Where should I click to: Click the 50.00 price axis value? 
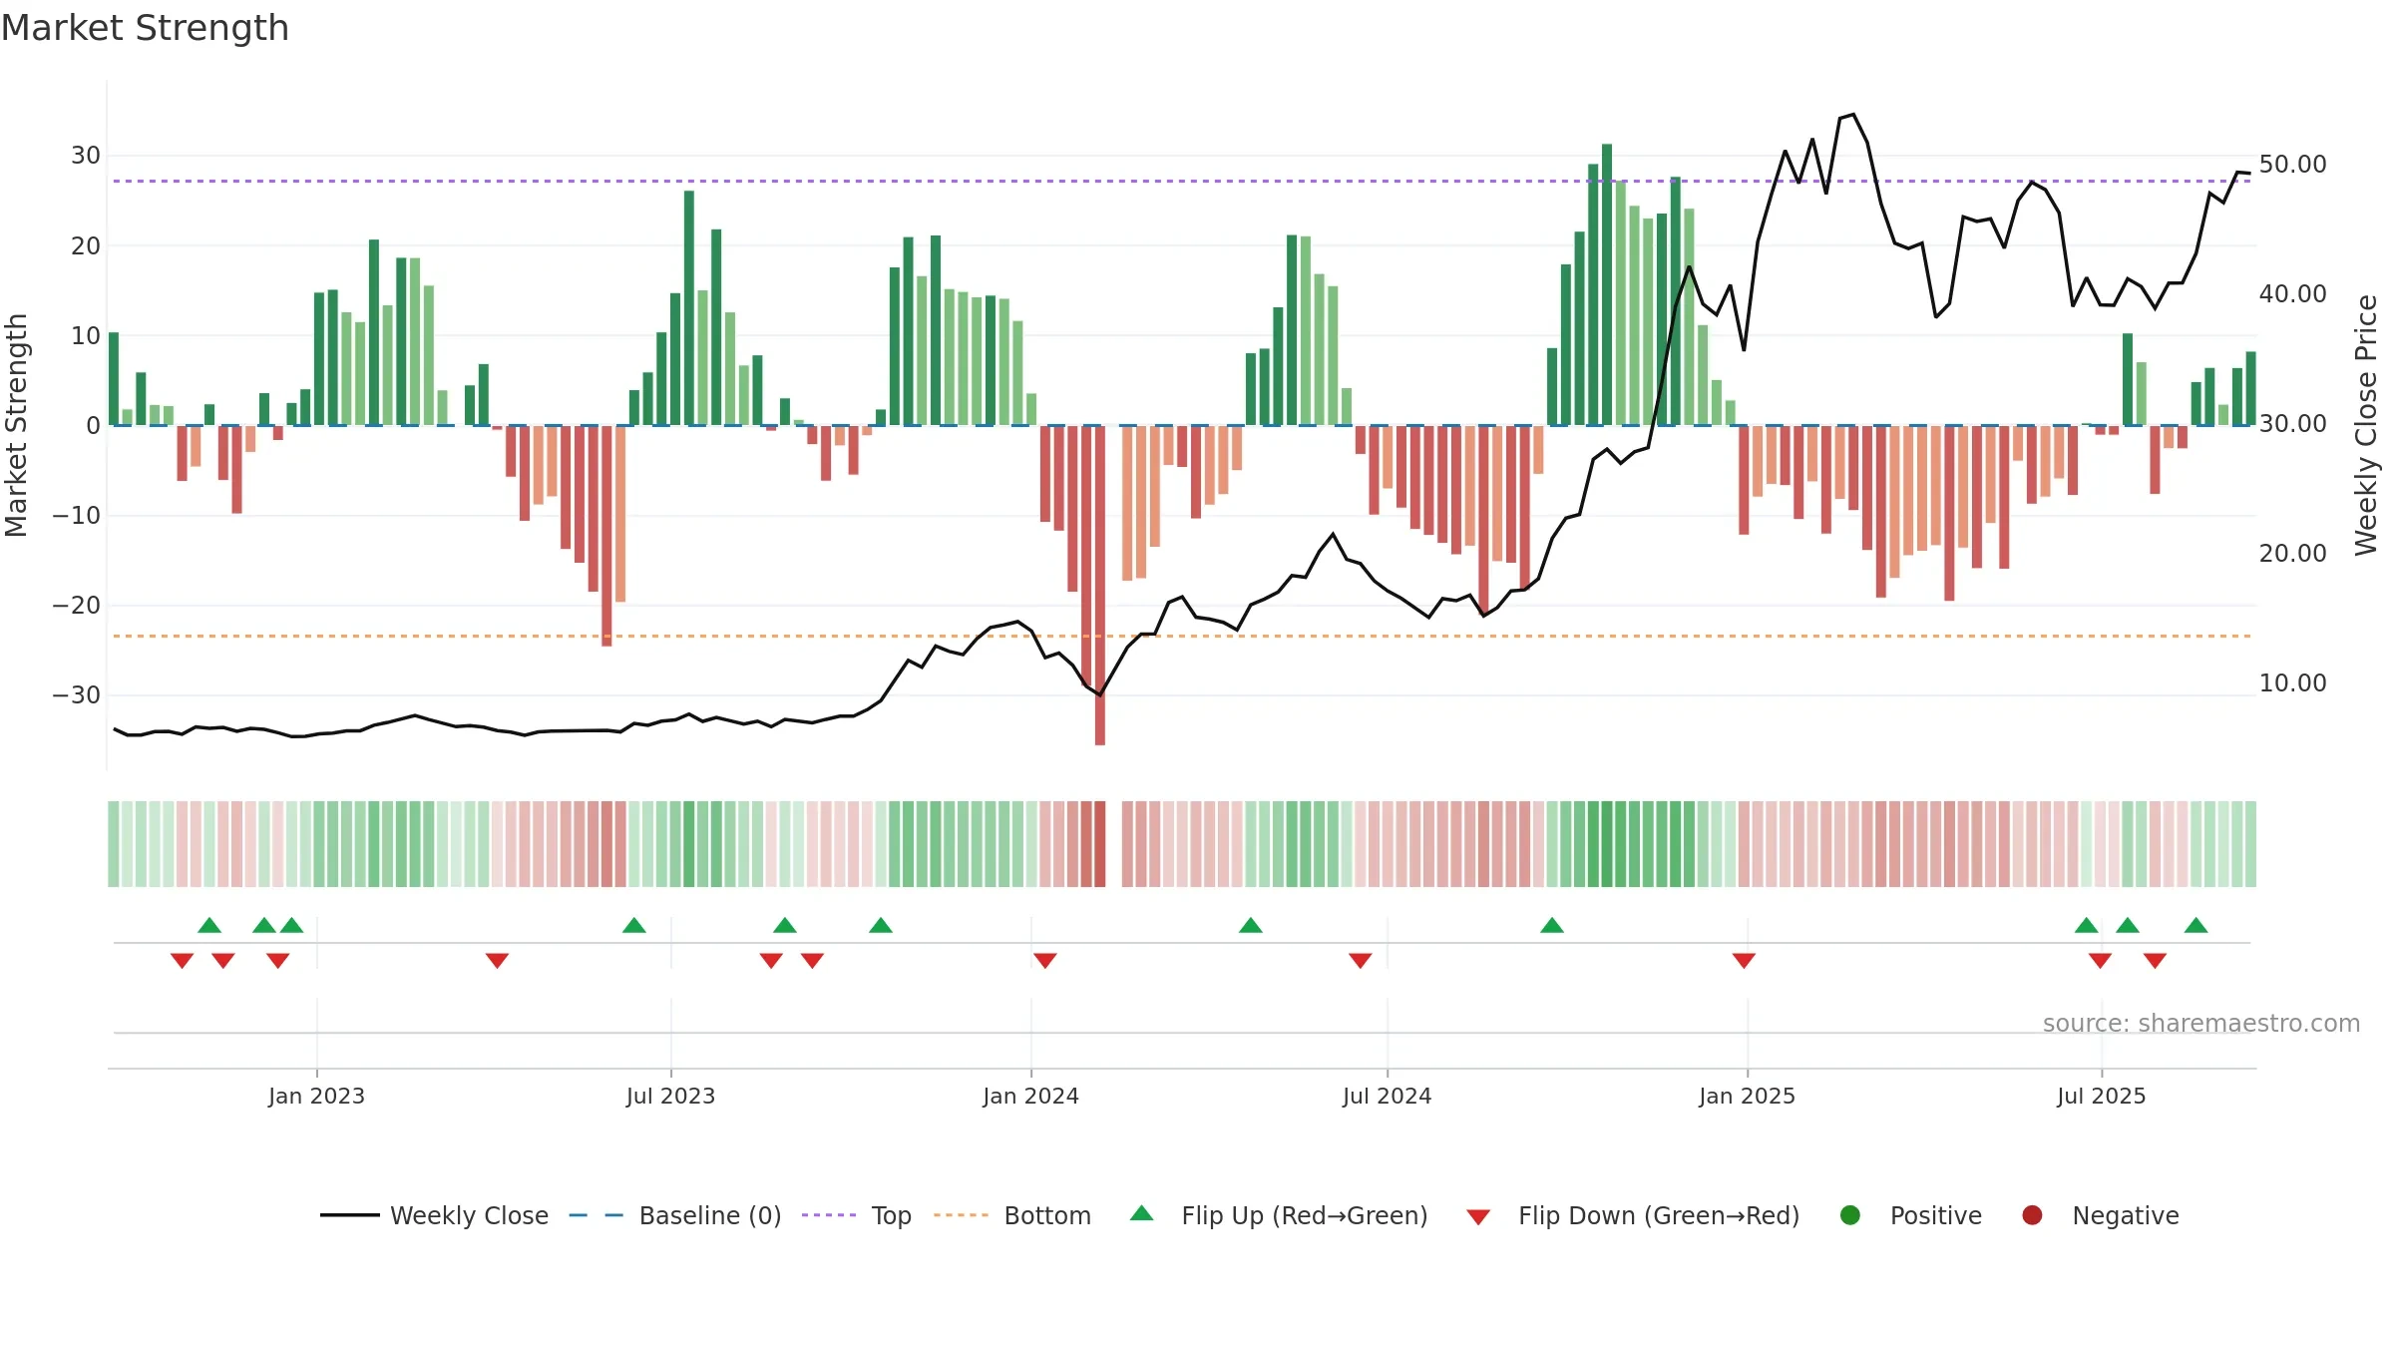(2292, 165)
